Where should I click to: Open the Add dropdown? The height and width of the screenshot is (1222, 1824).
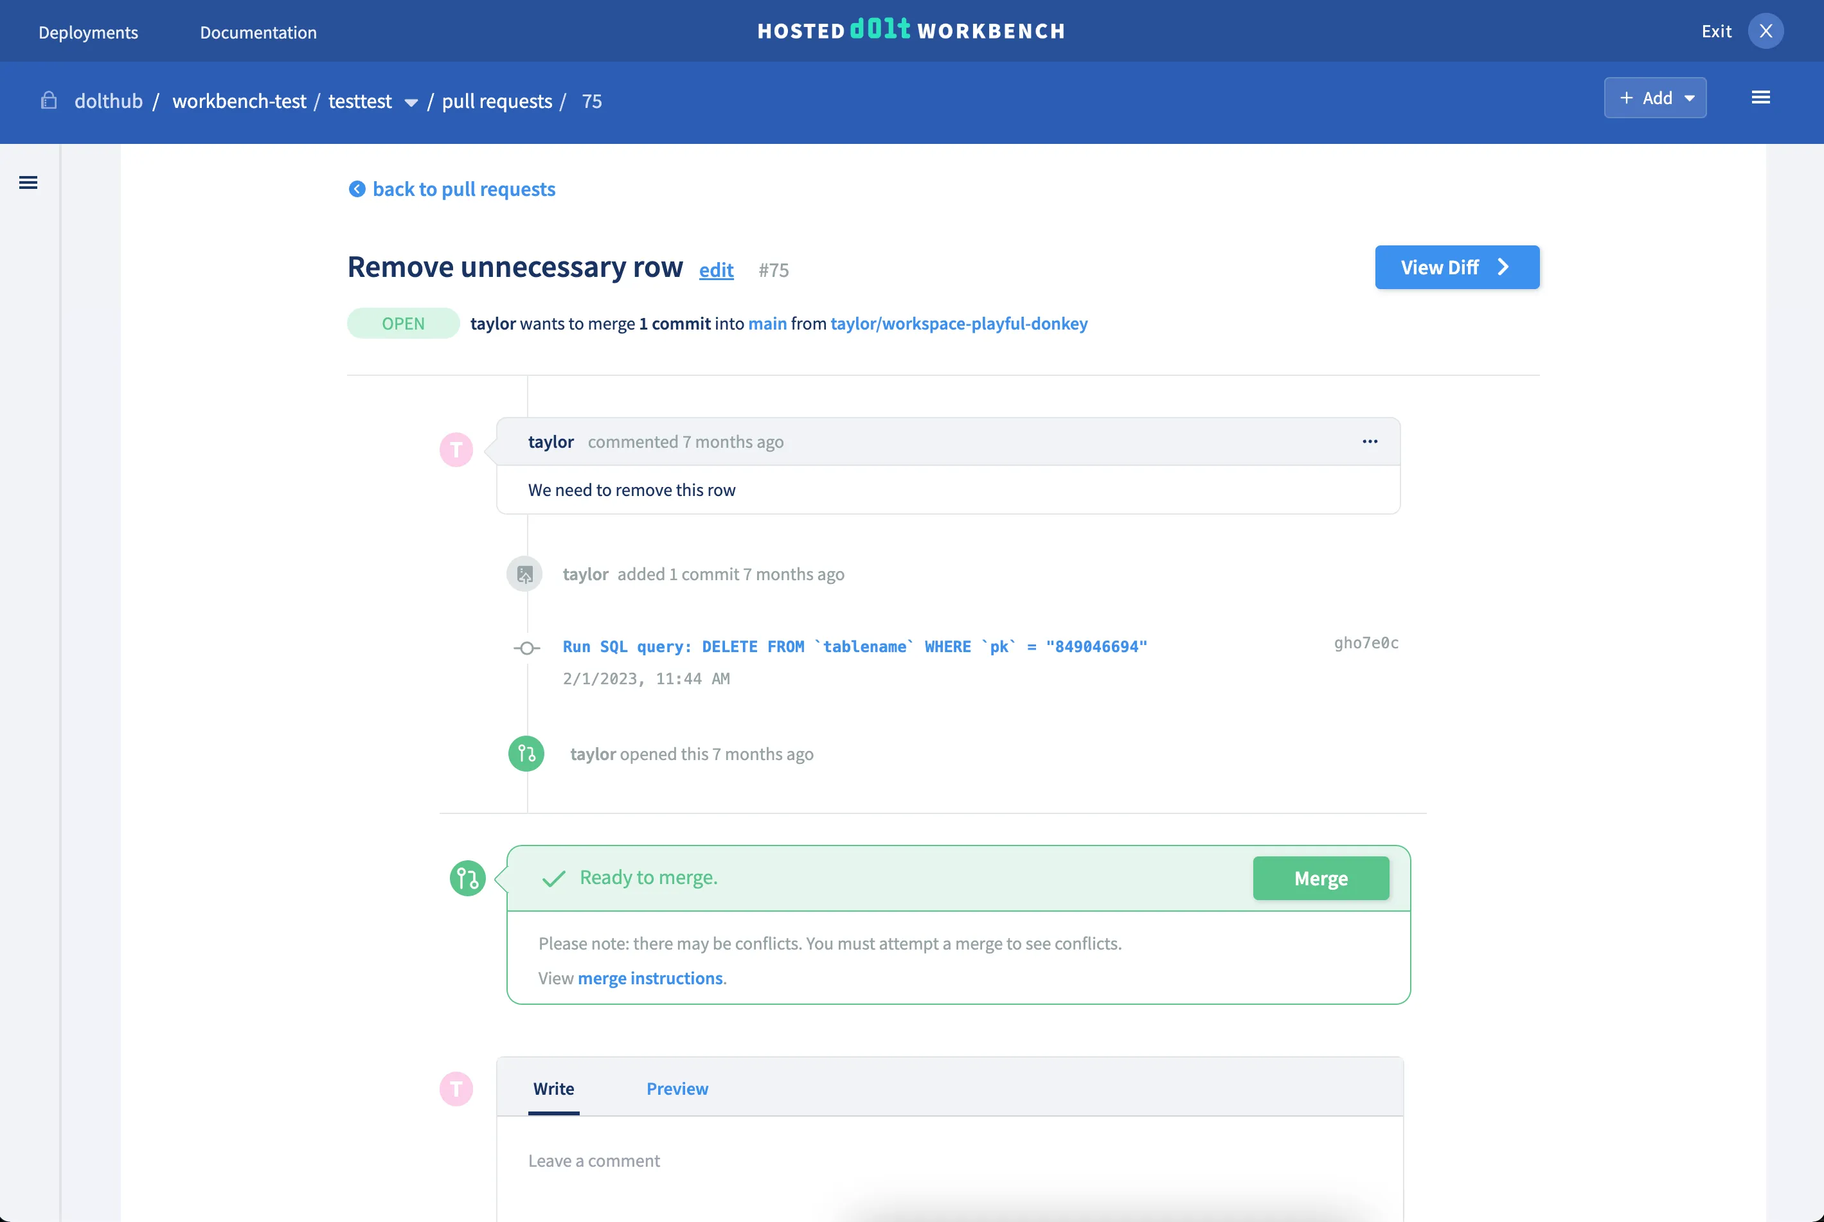point(1655,98)
